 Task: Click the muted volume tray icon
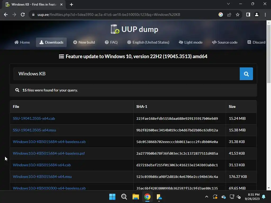(239, 197)
